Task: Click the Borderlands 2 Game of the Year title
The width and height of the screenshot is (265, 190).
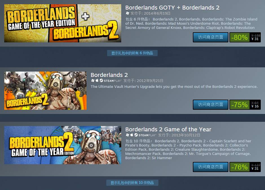Action: [168, 129]
